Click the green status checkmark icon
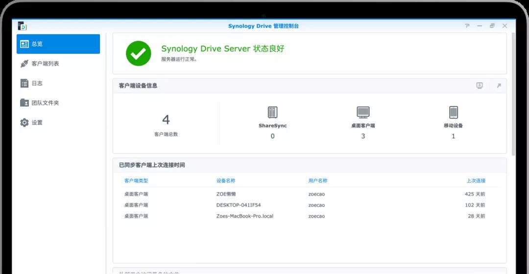 [x=138, y=53]
